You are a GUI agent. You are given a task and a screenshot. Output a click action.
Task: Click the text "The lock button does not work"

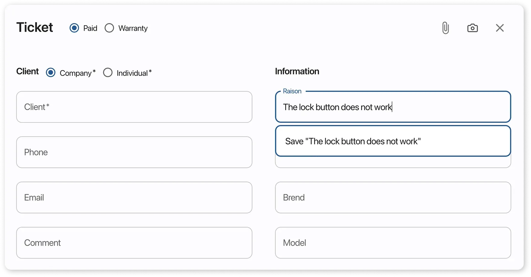point(337,107)
